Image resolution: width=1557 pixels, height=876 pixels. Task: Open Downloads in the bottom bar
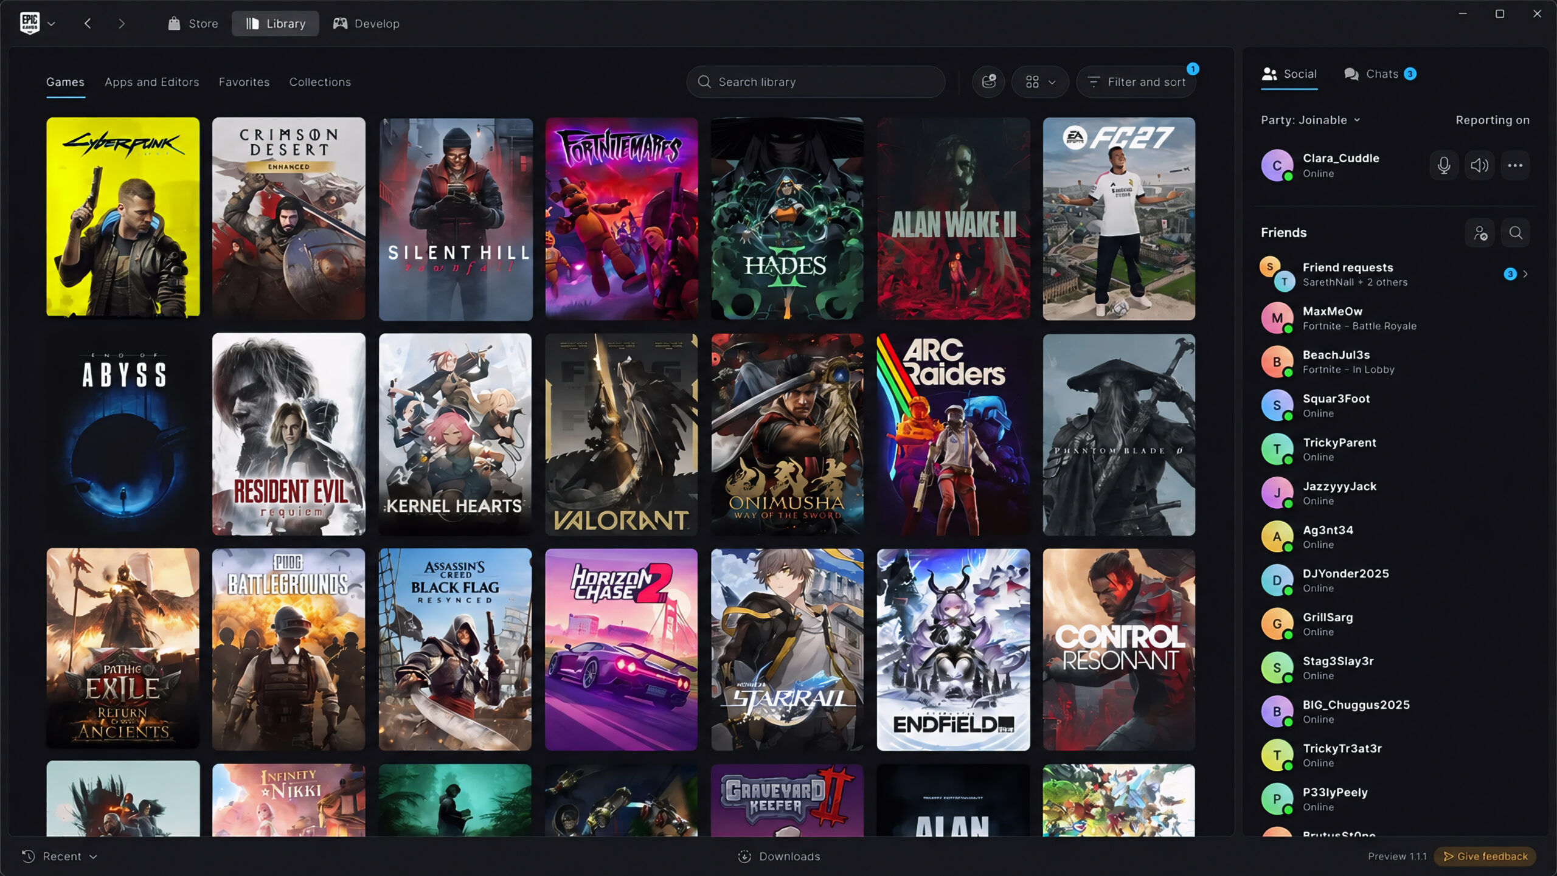779,857
